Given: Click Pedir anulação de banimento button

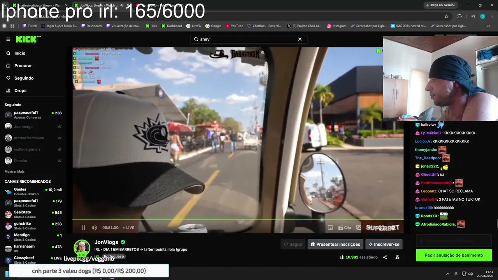Looking at the screenshot, I should (454, 255).
